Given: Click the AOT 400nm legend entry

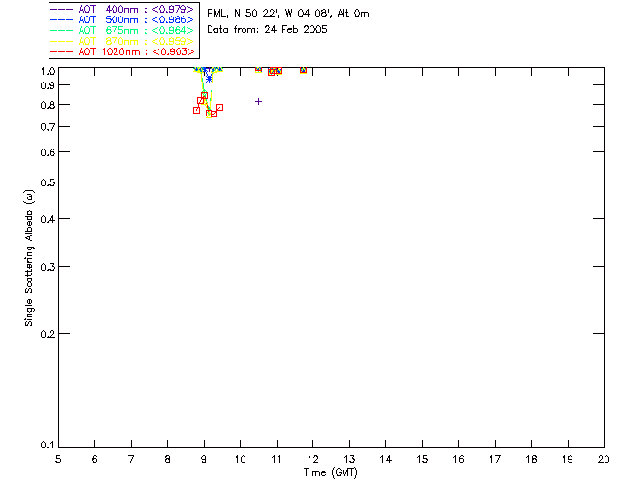Looking at the screenshot, I should pyautogui.click(x=122, y=9).
